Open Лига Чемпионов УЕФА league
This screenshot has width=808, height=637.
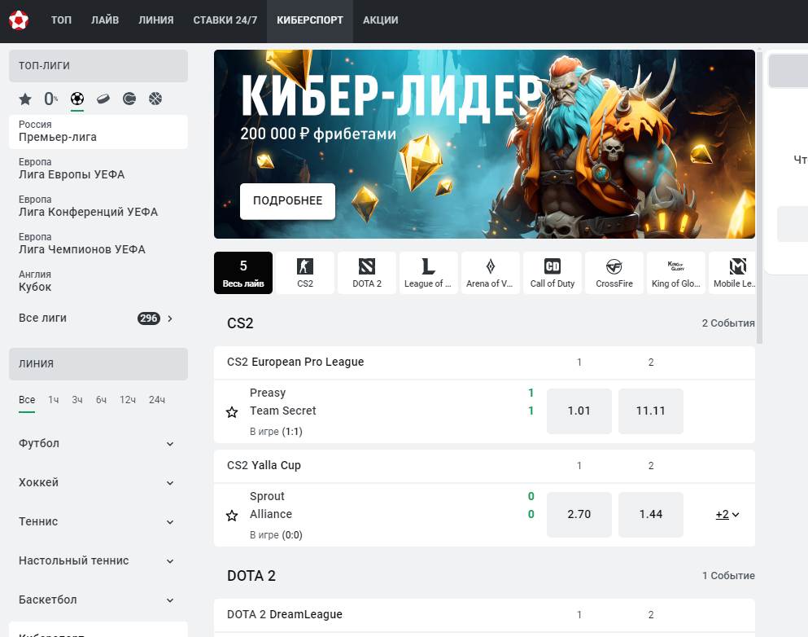coord(98,244)
